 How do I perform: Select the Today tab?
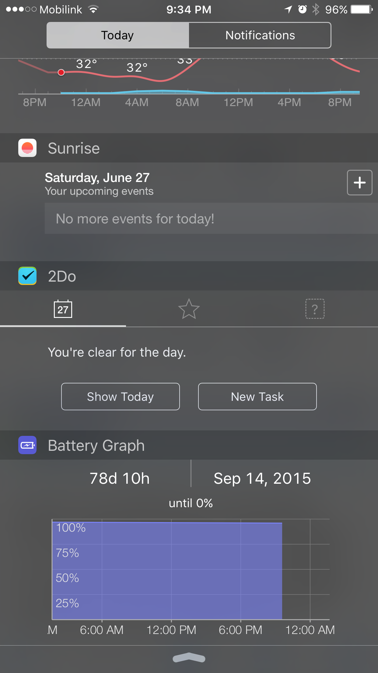pyautogui.click(x=118, y=35)
